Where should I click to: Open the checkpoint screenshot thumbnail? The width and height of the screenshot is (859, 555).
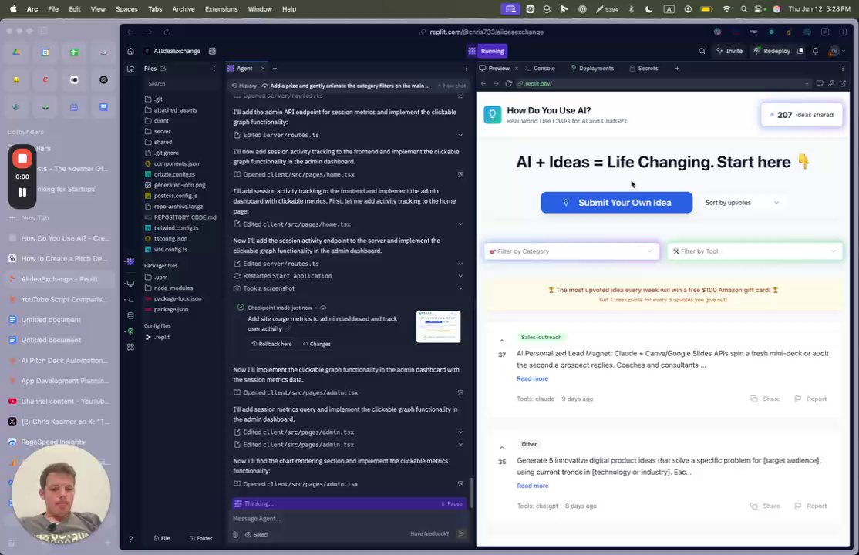coord(438,327)
